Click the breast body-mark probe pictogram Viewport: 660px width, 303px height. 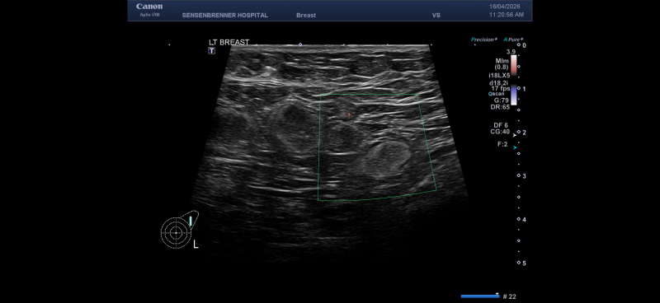tap(179, 230)
